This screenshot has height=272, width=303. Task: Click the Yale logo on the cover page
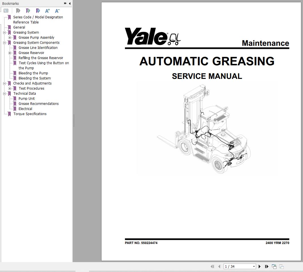(x=152, y=36)
